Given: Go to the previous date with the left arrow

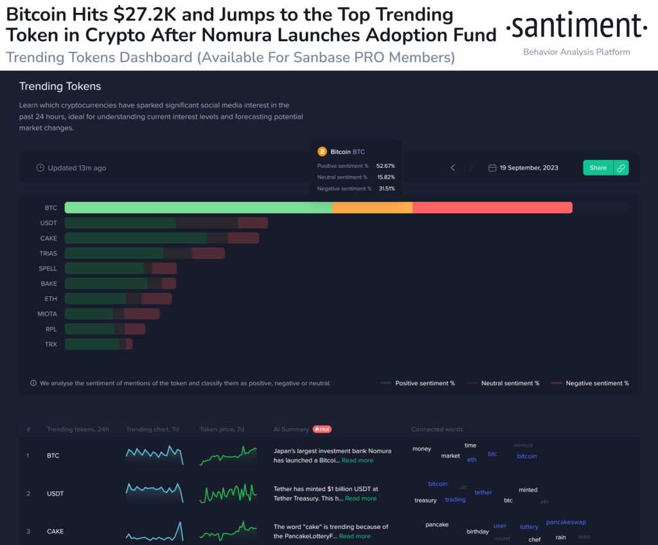Looking at the screenshot, I should tap(453, 168).
